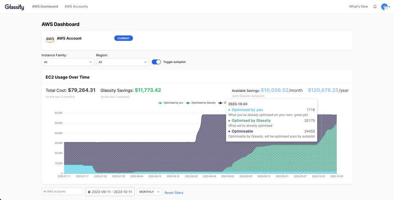The width and height of the screenshot is (394, 200).
Task: Switch off the Toggle autopilot switch
Action: point(156,62)
